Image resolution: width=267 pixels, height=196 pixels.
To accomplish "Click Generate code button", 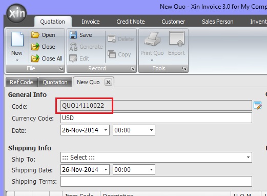I will point(86,47).
